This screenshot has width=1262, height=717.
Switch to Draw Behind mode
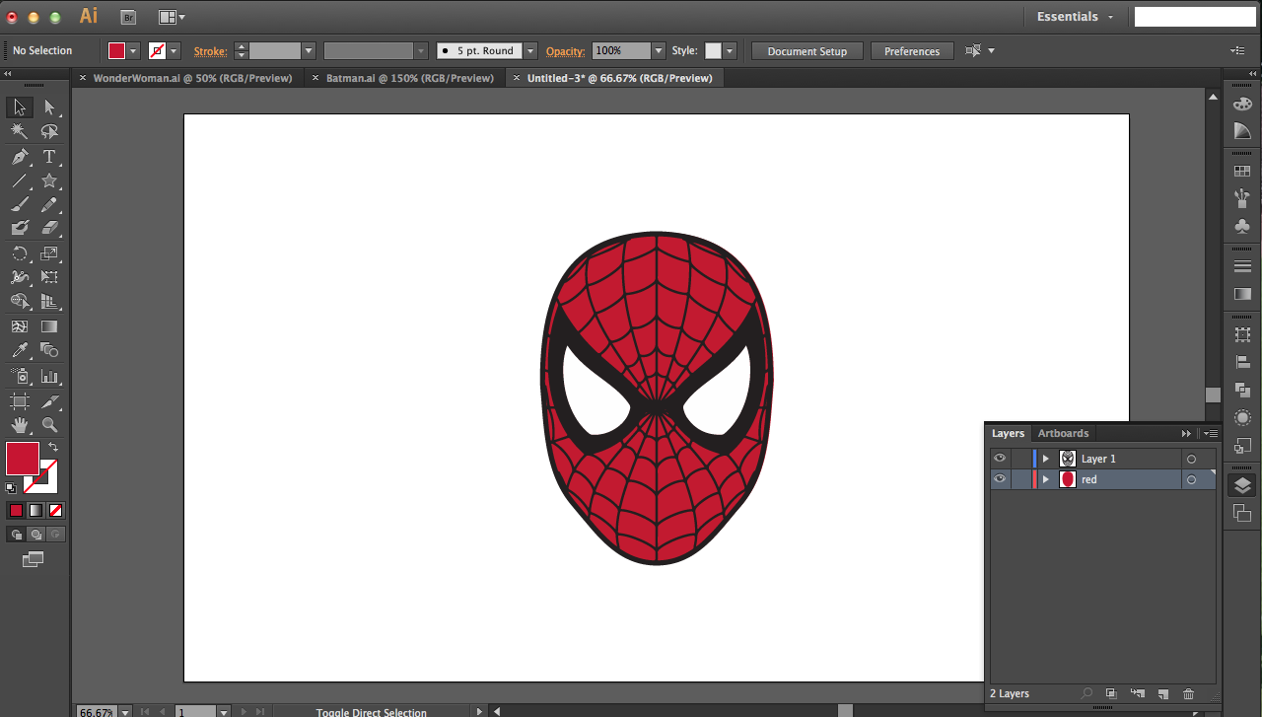click(35, 534)
